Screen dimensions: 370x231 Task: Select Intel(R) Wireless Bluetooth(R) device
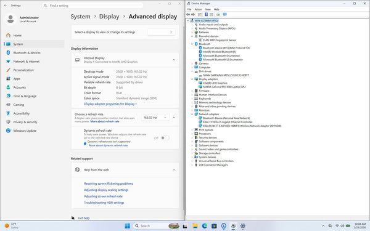[219, 52]
